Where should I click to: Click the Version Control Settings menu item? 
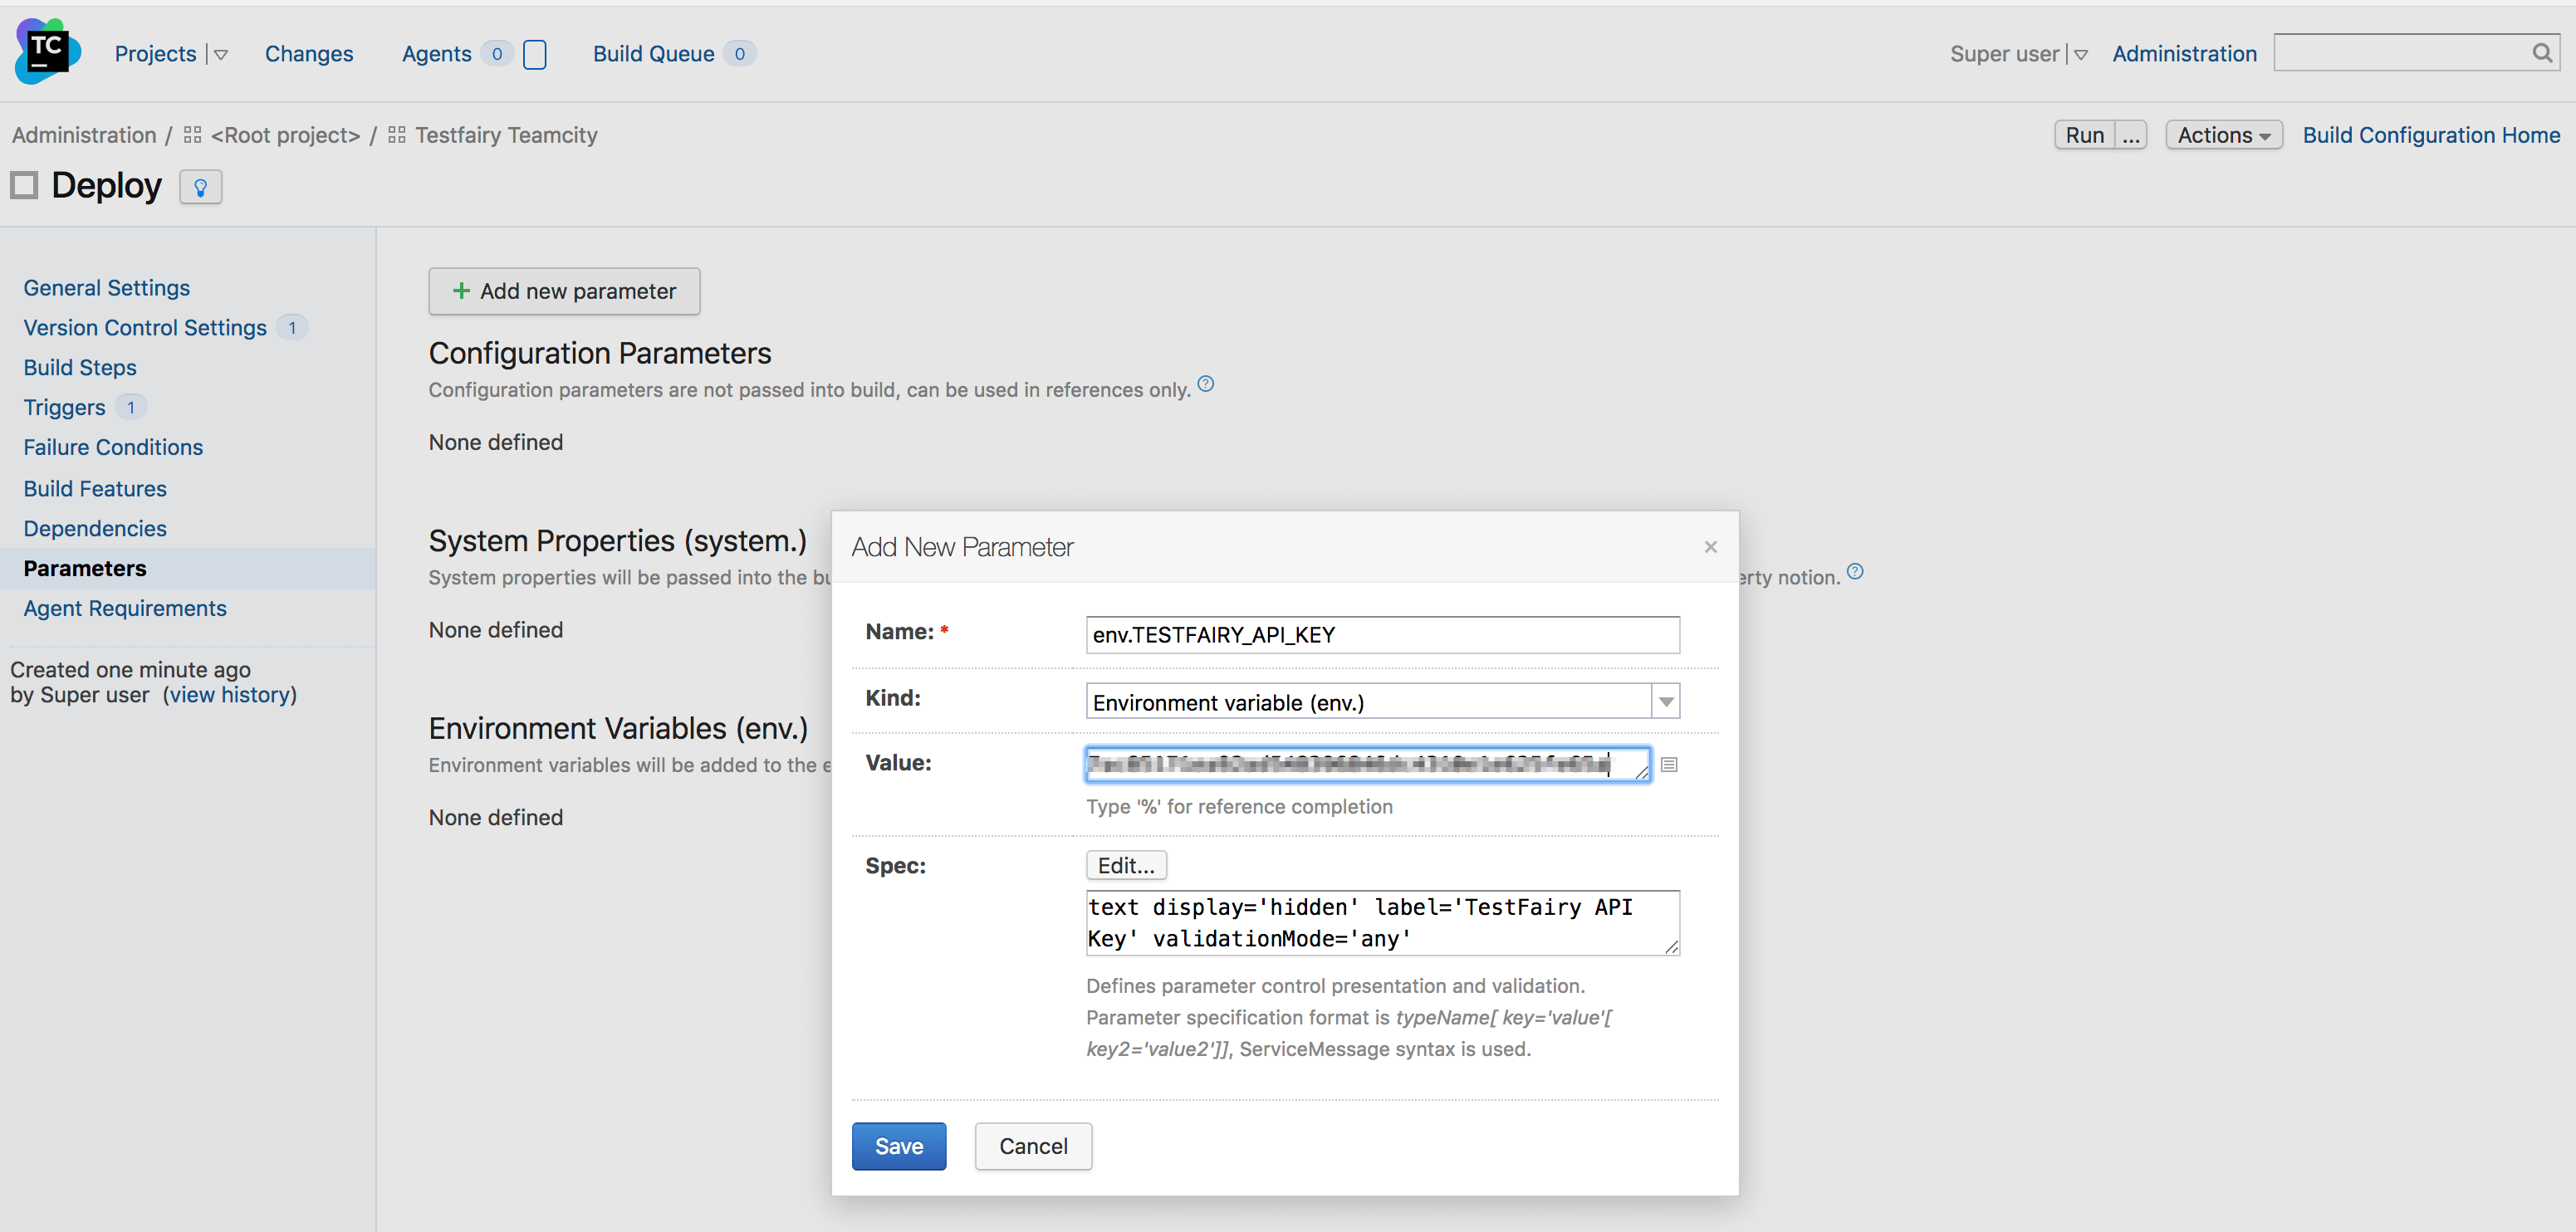pyautogui.click(x=144, y=327)
